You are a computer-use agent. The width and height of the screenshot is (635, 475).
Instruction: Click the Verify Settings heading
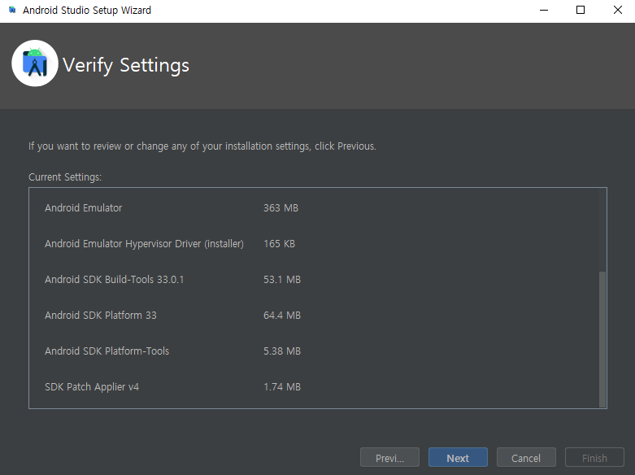click(126, 65)
